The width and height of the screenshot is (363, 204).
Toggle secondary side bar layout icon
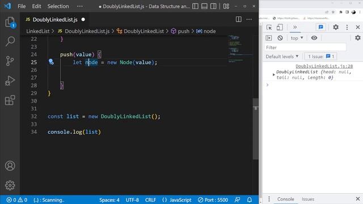213,6
